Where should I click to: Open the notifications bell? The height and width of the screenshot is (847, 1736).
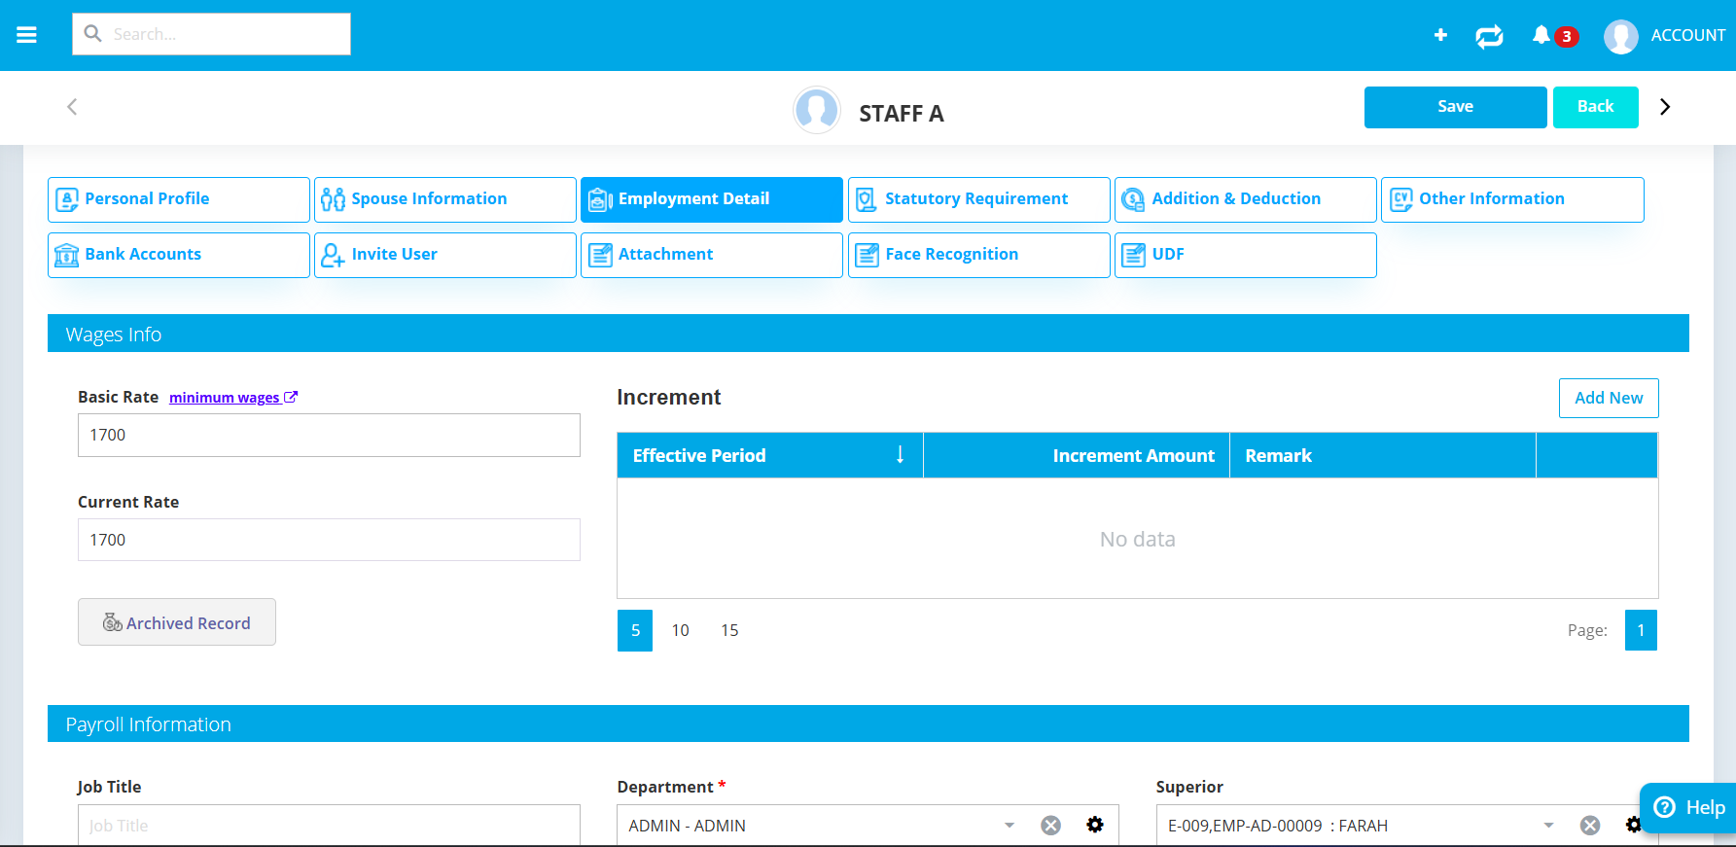point(1541,35)
